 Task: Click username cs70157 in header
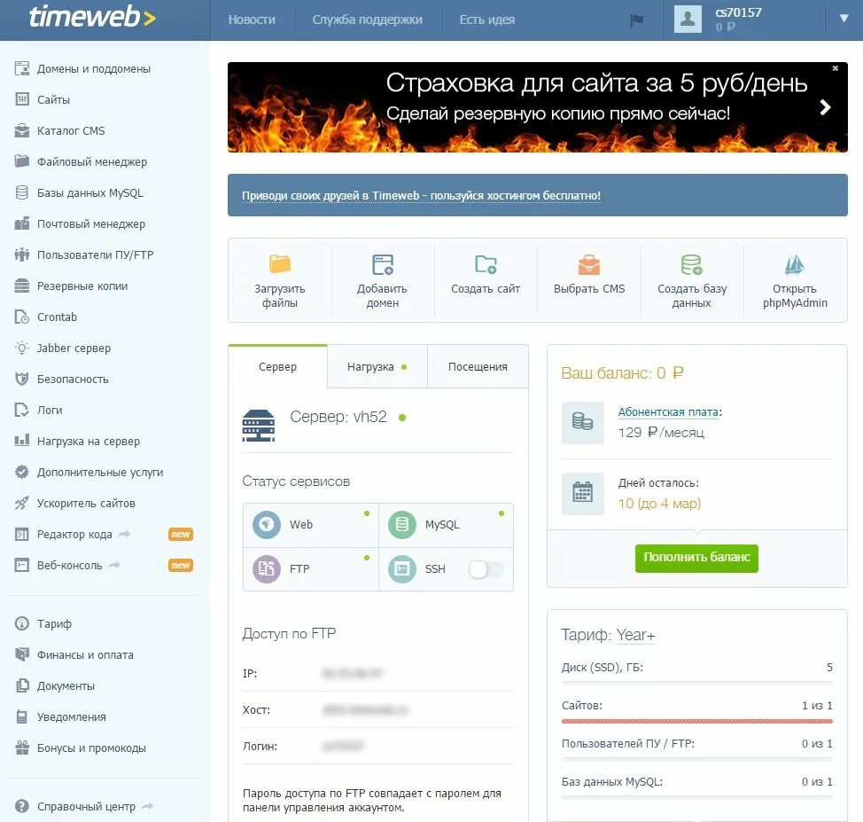(739, 12)
